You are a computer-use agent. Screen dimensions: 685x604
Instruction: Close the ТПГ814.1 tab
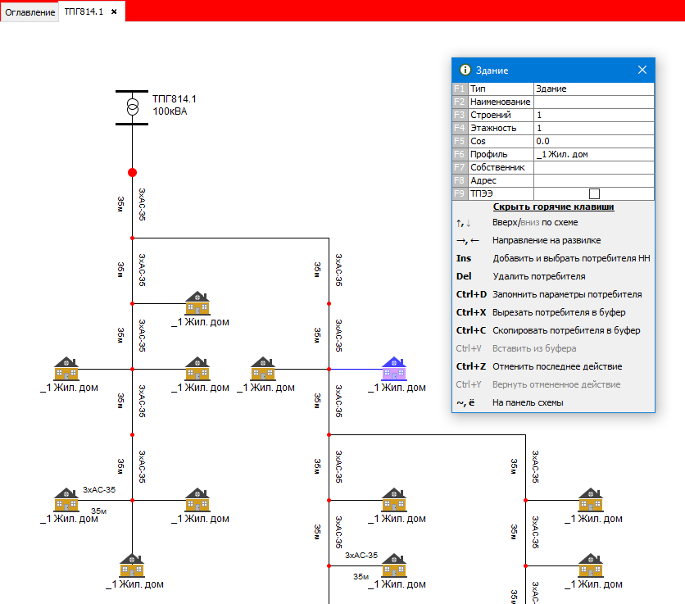click(x=114, y=11)
